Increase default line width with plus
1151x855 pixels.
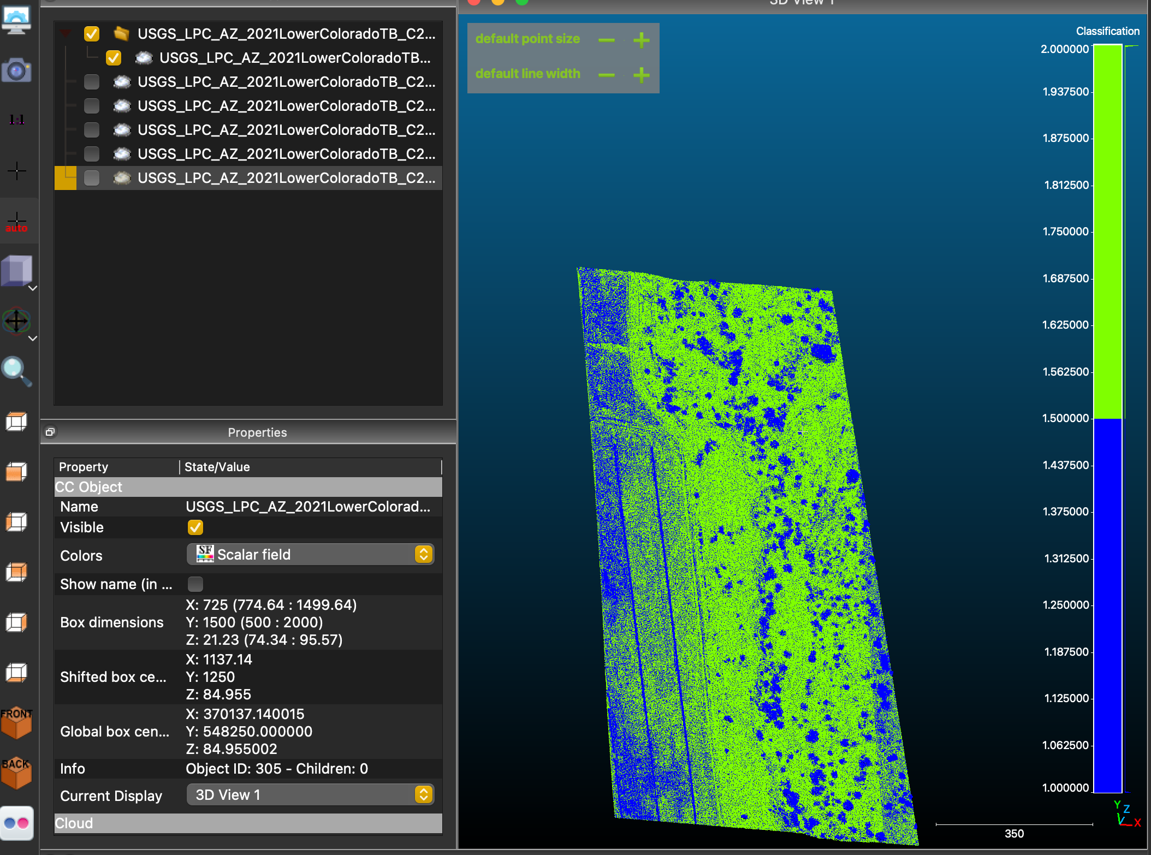click(642, 75)
